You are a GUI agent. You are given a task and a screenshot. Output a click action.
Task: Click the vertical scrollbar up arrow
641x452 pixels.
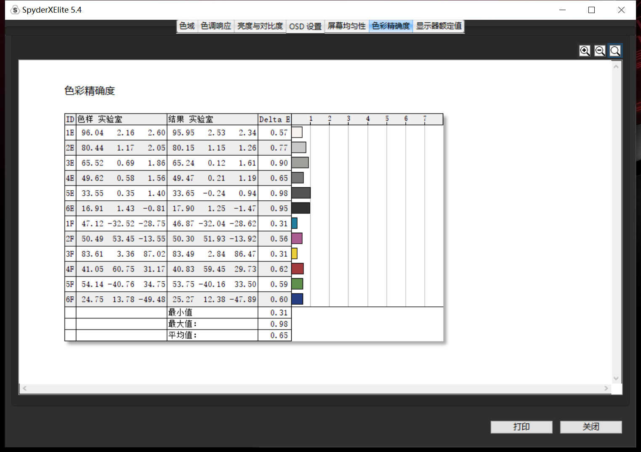616,66
